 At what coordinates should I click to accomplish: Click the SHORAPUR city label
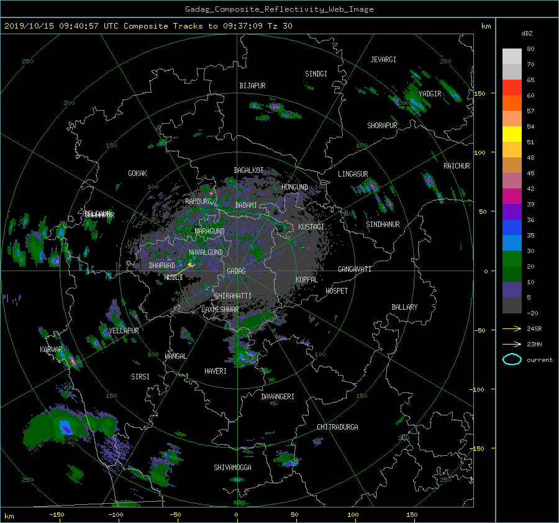pyautogui.click(x=382, y=126)
